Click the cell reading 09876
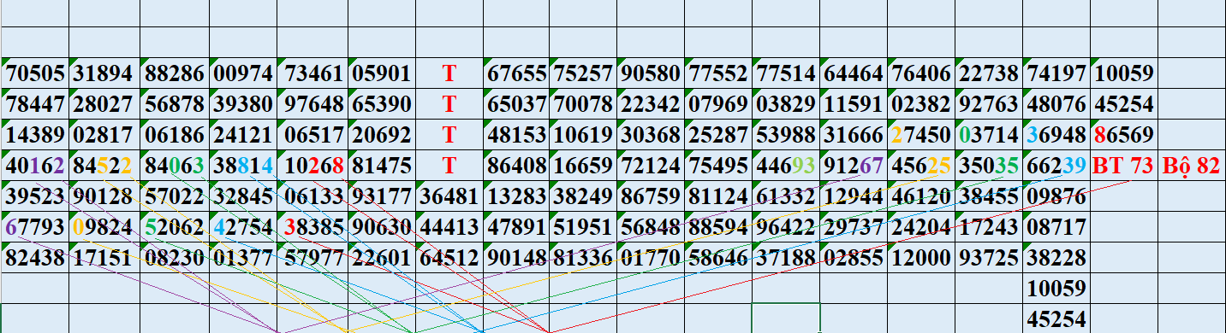This screenshot has height=333, width=1226. click(1056, 196)
